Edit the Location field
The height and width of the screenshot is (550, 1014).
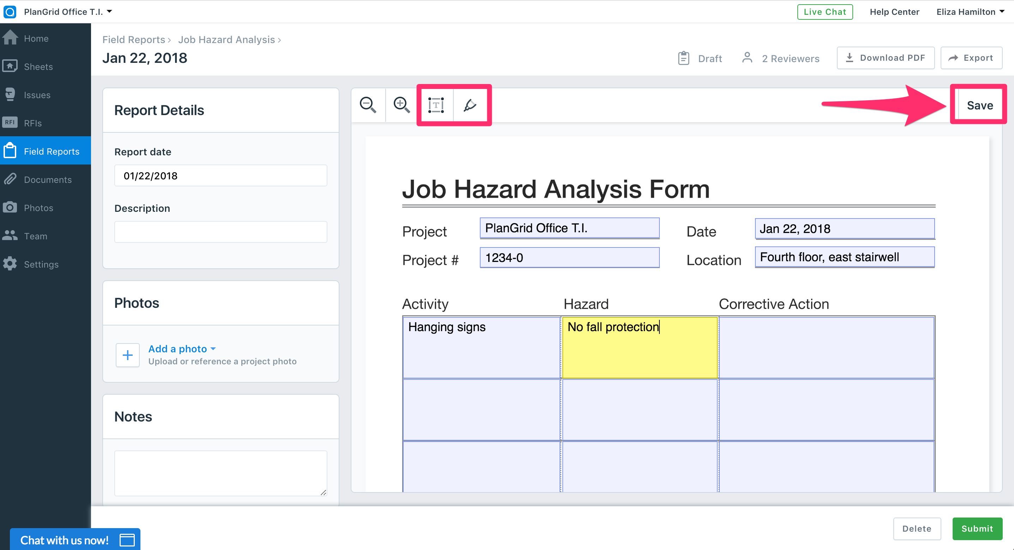click(845, 257)
